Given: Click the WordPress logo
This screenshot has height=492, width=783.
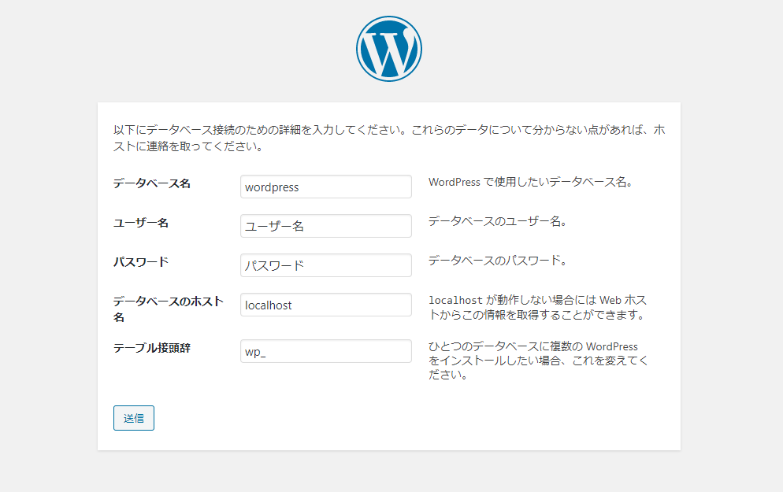Looking at the screenshot, I should (x=389, y=49).
